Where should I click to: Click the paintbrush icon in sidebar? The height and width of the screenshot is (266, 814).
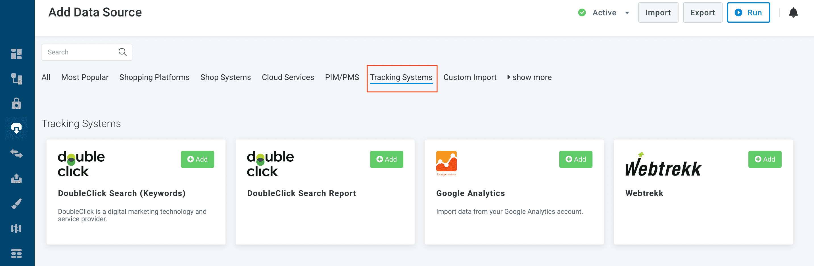click(16, 204)
